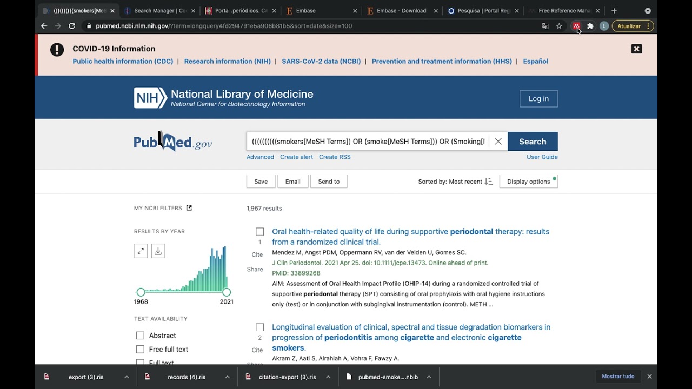Enable the Abstract text availability filter
The height and width of the screenshot is (389, 692).
[141, 336]
